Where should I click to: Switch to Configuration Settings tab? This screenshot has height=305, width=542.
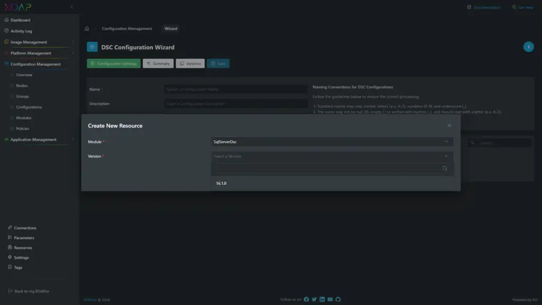pyautogui.click(x=114, y=64)
